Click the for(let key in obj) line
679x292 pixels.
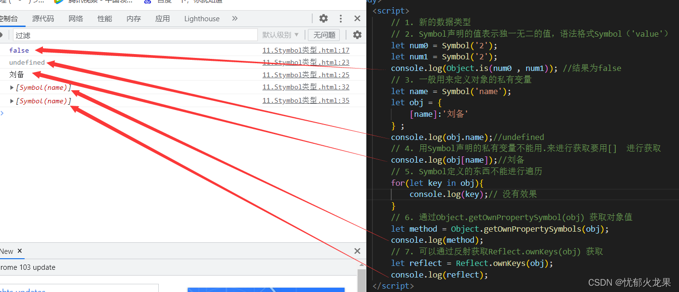click(x=437, y=183)
